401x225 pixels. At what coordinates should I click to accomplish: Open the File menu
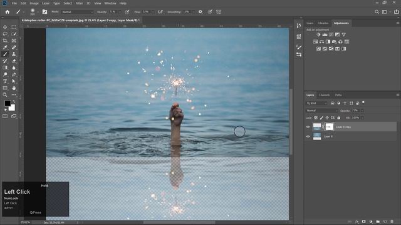pos(14,3)
